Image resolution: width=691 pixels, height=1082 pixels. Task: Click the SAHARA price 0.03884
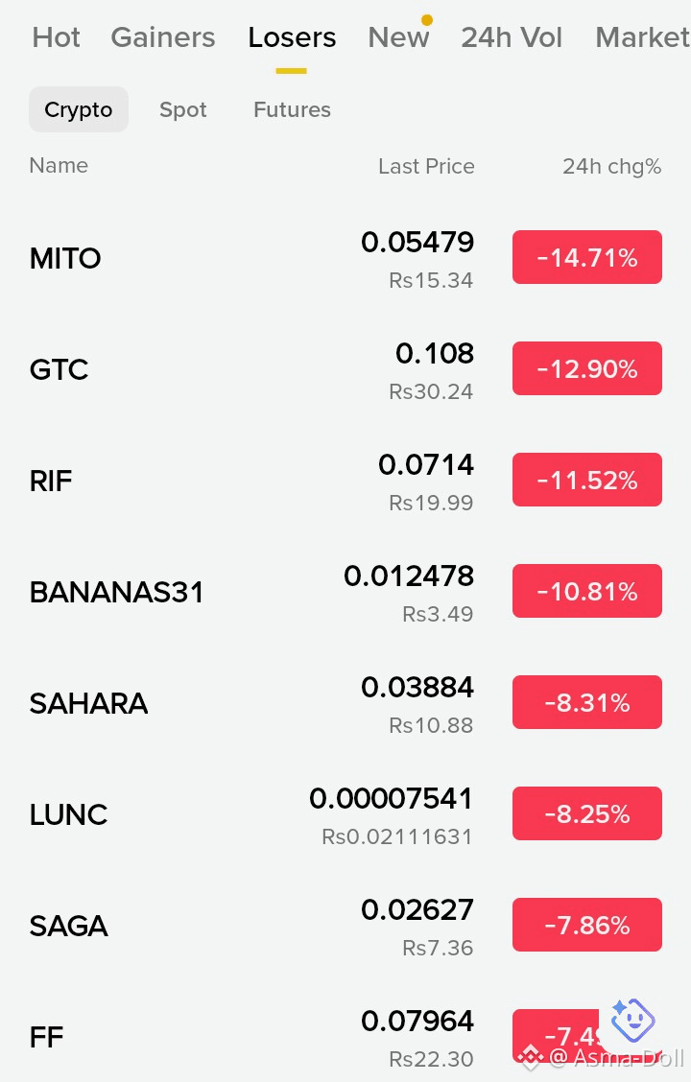pos(417,688)
